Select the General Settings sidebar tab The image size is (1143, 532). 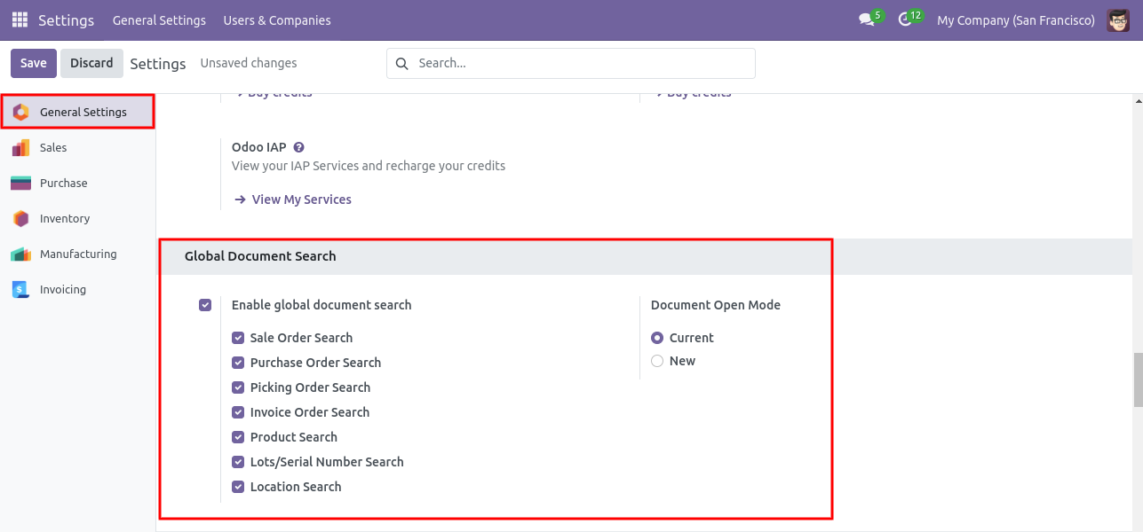point(78,113)
